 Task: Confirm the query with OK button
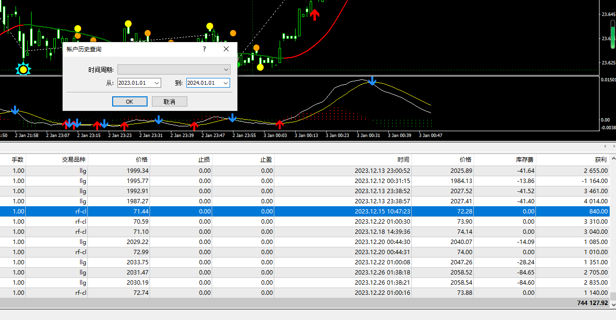pyautogui.click(x=130, y=102)
